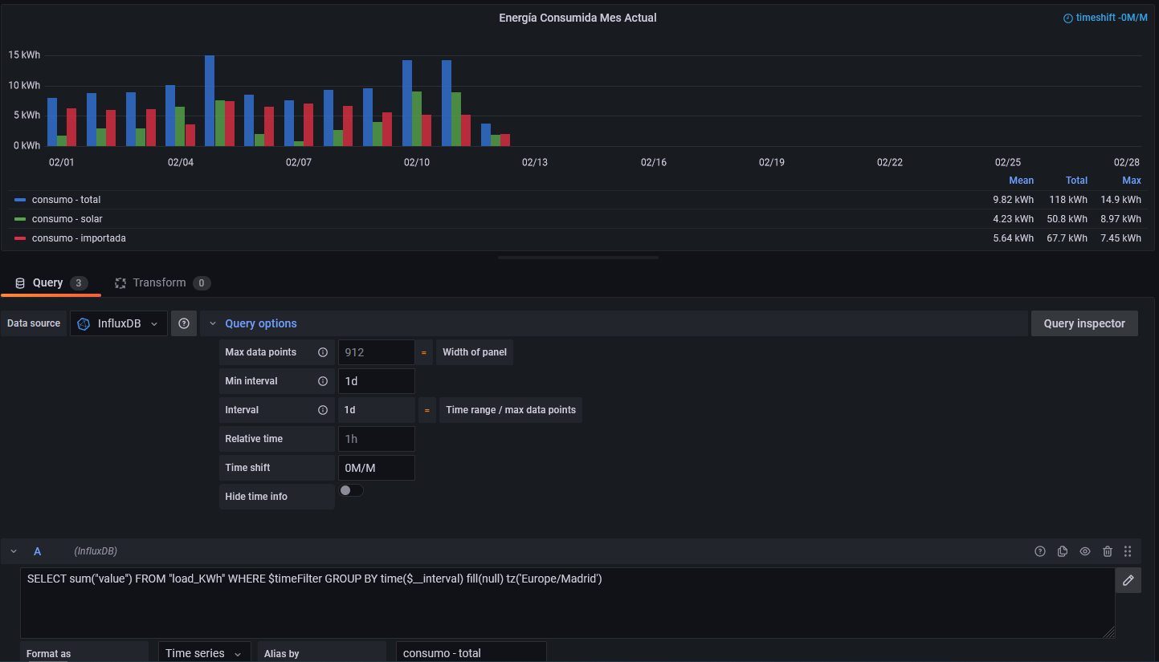Click the 02/28 date label on the x-axis
The height and width of the screenshot is (662, 1159).
(1127, 162)
